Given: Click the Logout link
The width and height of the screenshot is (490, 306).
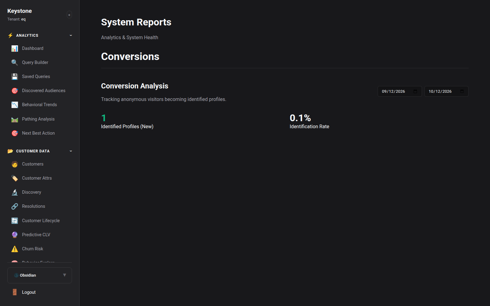Looking at the screenshot, I should 40,292.
